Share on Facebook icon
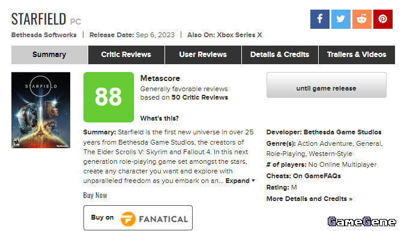Viewport: 401px width, 231px height. point(320,19)
